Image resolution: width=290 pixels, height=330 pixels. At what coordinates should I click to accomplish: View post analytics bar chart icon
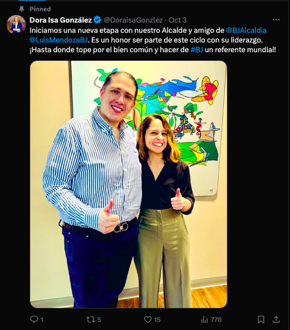tap(204, 319)
